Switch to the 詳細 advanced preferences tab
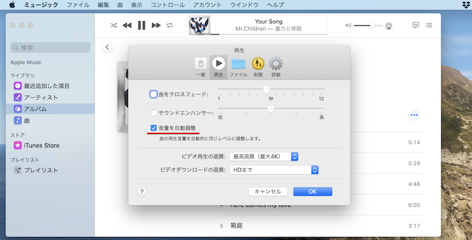Viewport: 472px width, 240px height. tap(276, 67)
